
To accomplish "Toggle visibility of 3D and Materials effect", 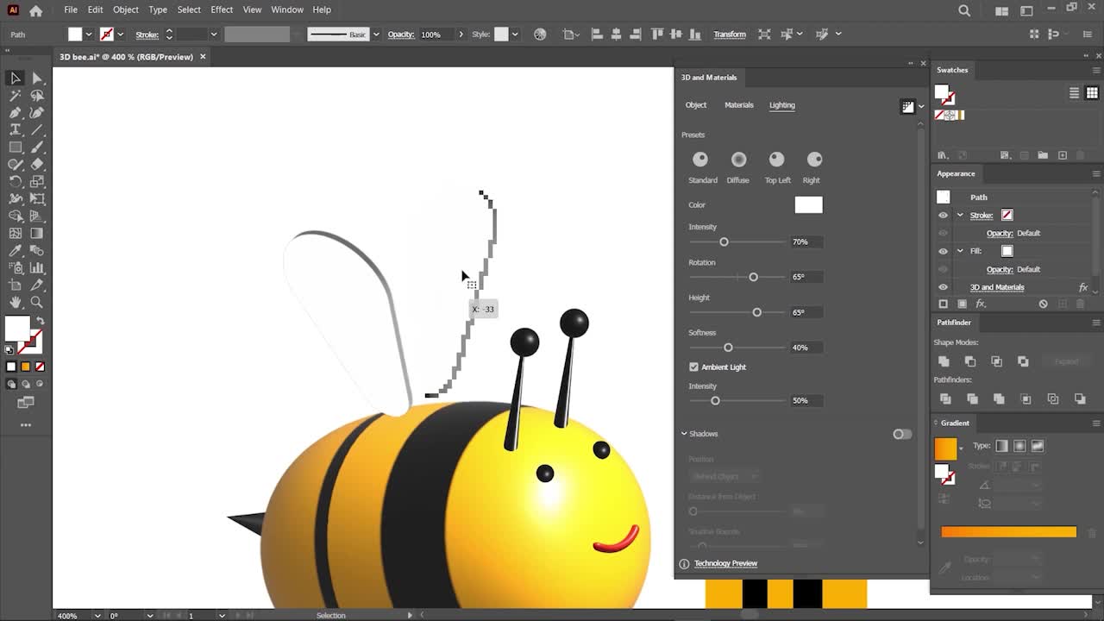I will (x=943, y=287).
